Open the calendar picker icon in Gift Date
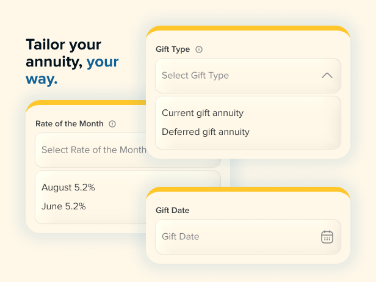Image resolution: width=376 pixels, height=282 pixels. point(327,237)
